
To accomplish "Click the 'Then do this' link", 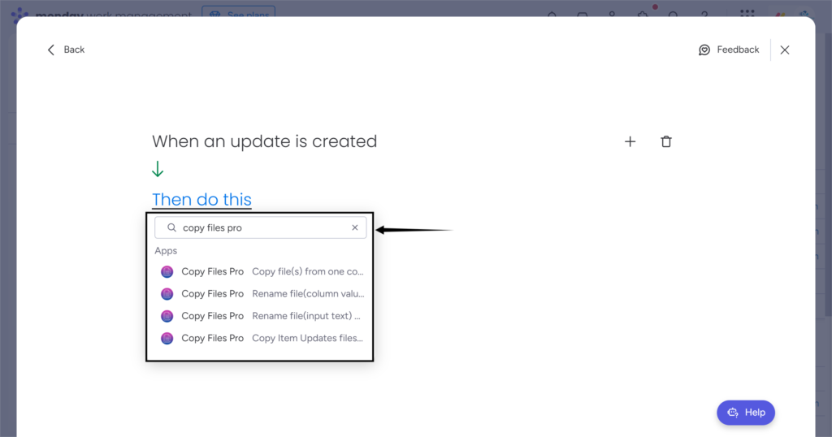I will point(201,200).
